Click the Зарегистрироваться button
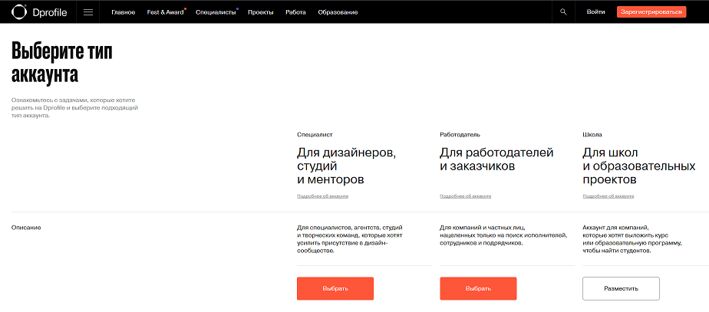This screenshot has height=312, width=709. click(x=651, y=12)
